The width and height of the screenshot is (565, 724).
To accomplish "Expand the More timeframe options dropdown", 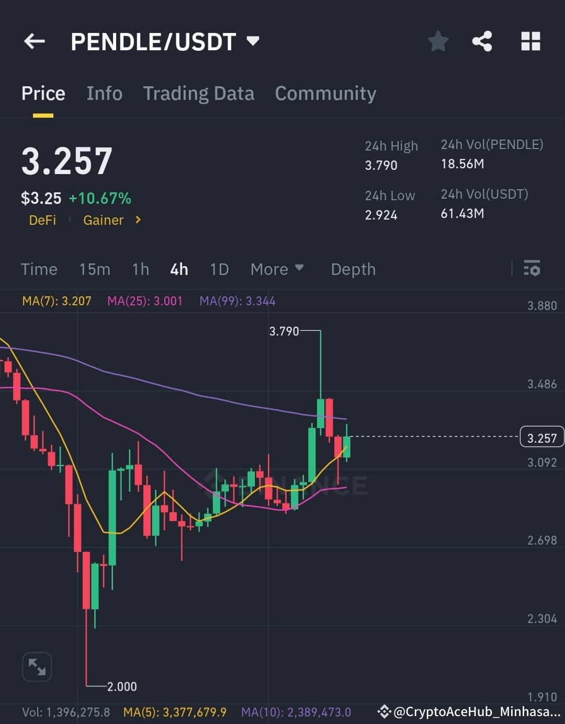I will [x=277, y=269].
